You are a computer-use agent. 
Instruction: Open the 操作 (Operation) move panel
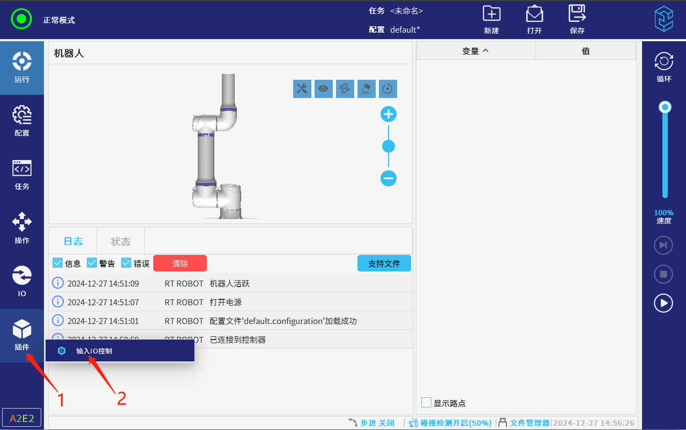pyautogui.click(x=22, y=228)
